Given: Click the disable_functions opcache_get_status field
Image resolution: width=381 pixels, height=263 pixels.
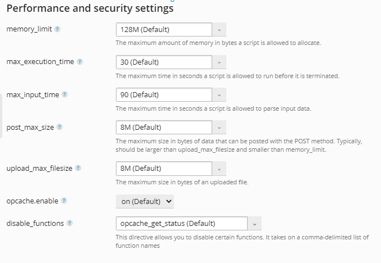Looking at the screenshot, I should click(182, 224).
